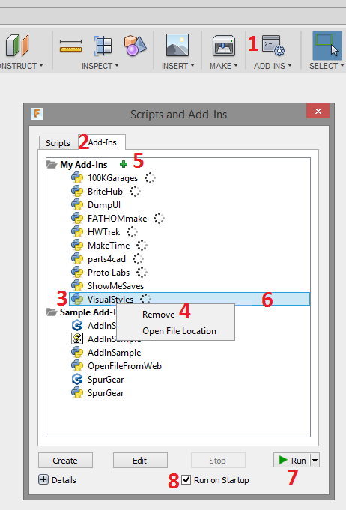Select the parts4cad add-in
Viewport: 346px width, 510px height.
coord(106,259)
